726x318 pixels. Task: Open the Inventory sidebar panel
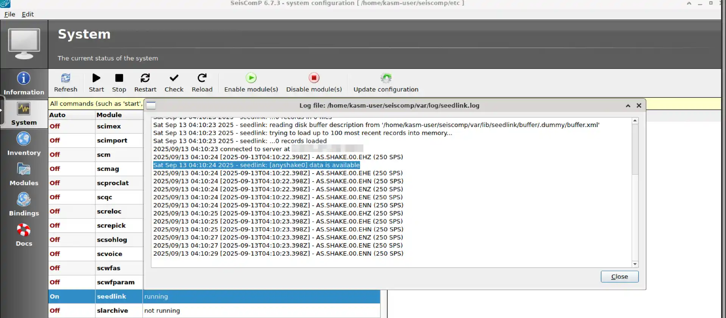pyautogui.click(x=24, y=144)
